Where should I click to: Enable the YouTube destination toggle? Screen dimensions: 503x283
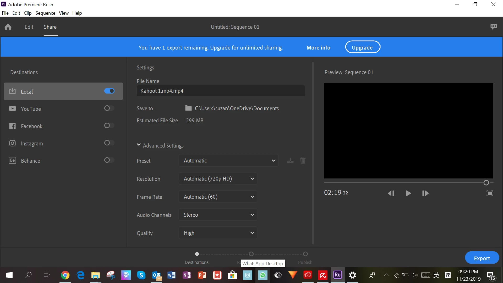click(109, 108)
